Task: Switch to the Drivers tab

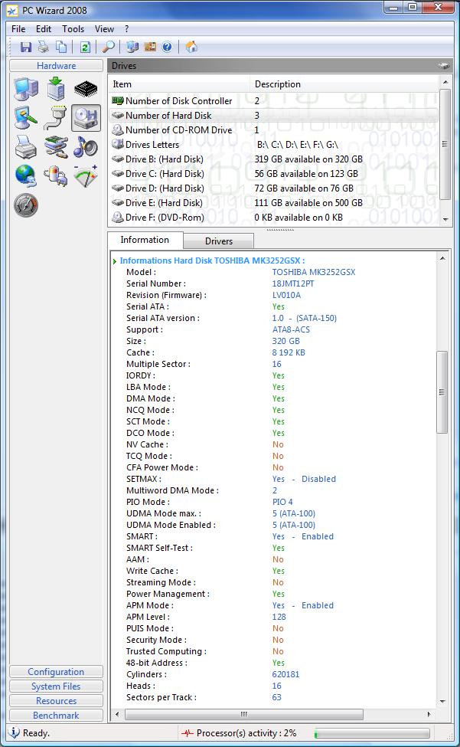Action: coord(218,241)
